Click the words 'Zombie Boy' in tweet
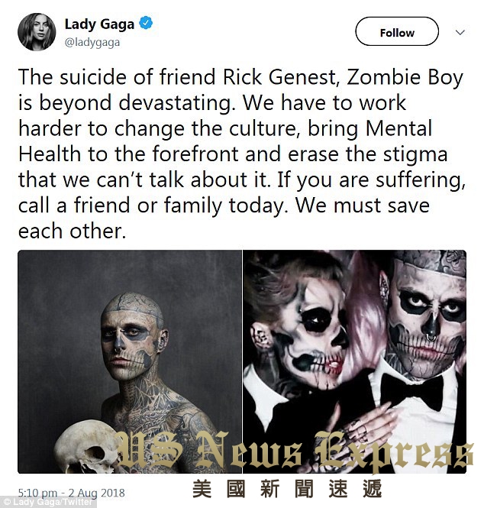 click(x=405, y=77)
